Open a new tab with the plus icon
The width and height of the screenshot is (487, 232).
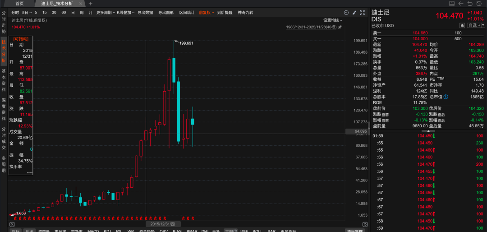coord(90,4)
